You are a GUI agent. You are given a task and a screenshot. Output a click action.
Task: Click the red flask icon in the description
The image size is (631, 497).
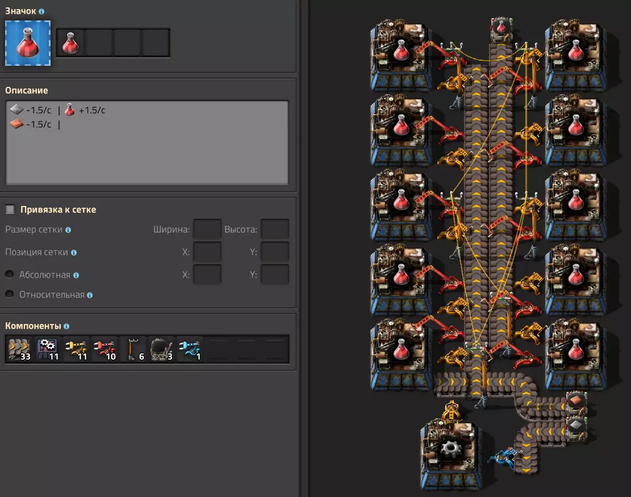70,109
